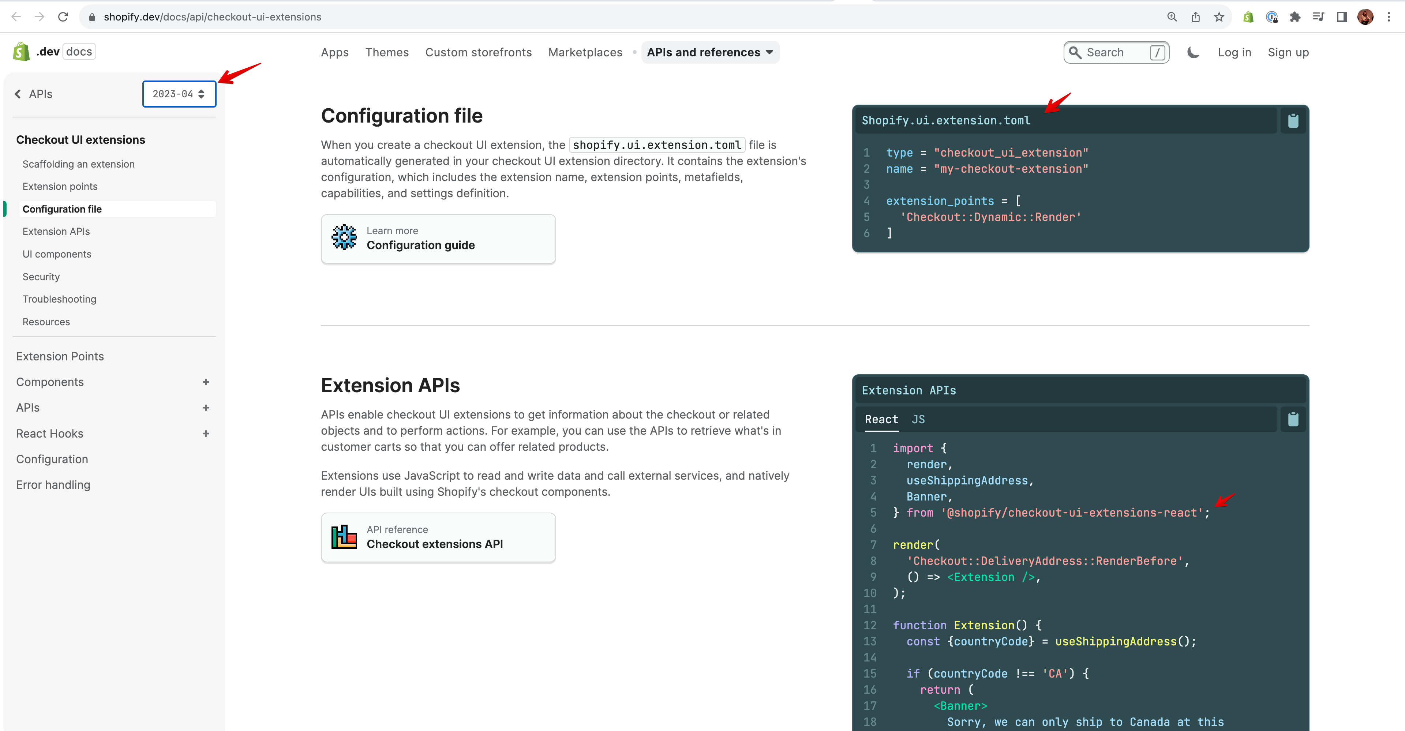Click the gear icon on Configuration guide card

344,238
